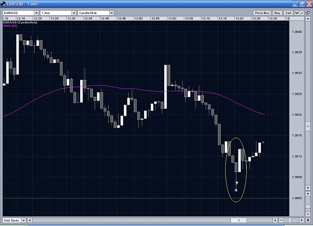
Task: Click the vertical scrollbar thumb
Action: pyautogui.click(x=307, y=126)
